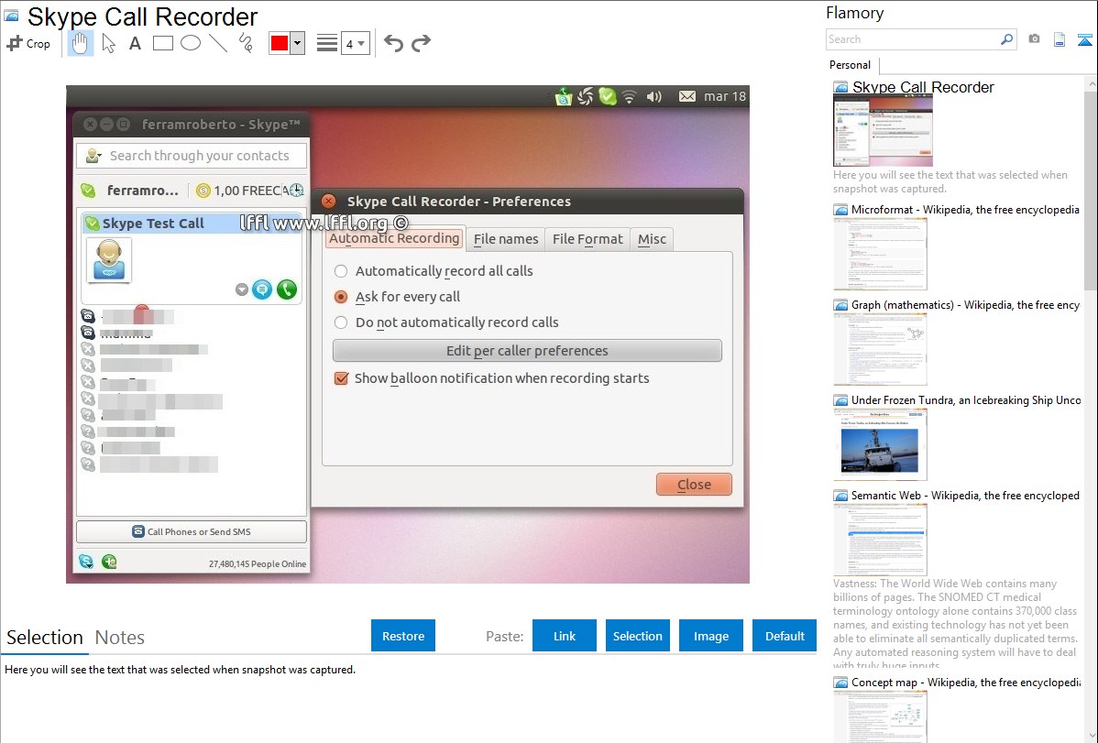Open the line width 4 dropdown
1098x743 pixels.
356,43
